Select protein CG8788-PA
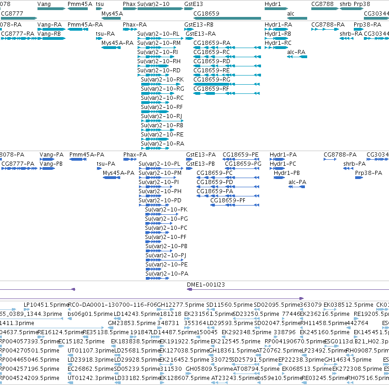 click(x=330, y=159)
